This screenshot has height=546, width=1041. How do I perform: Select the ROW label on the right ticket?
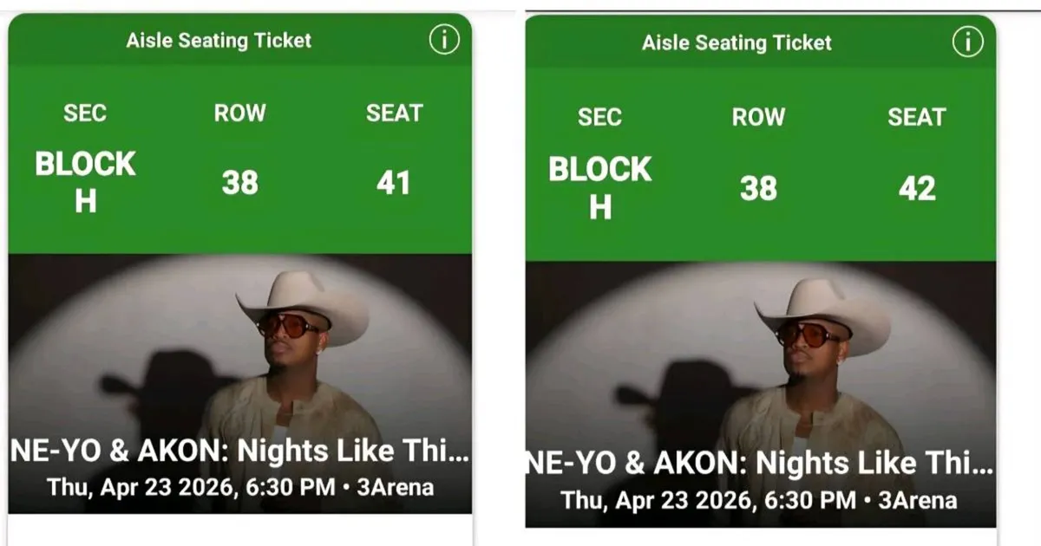[x=758, y=118]
